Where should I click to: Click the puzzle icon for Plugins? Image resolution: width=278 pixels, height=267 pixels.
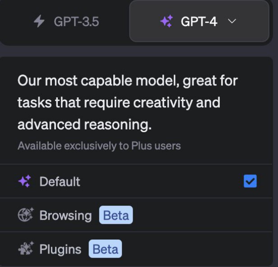(x=24, y=249)
